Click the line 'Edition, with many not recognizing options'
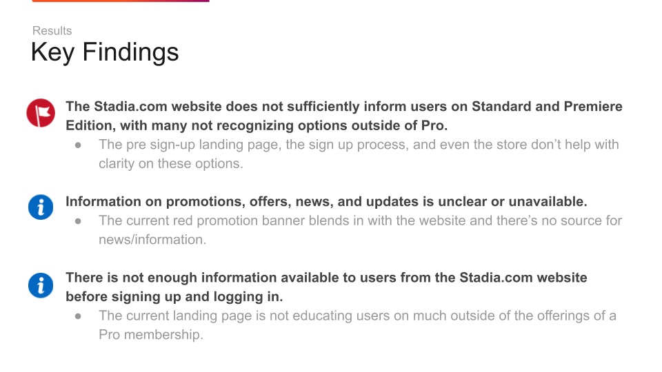The image size is (662, 372). click(257, 125)
